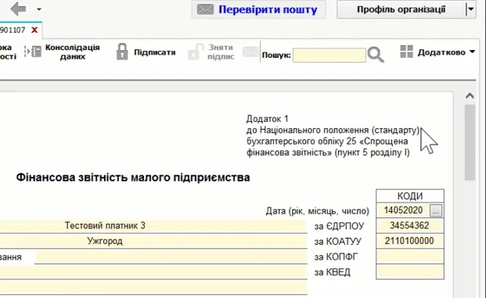
Task: Expand the Профіль організації dropdown arrow
Action: pos(471,9)
